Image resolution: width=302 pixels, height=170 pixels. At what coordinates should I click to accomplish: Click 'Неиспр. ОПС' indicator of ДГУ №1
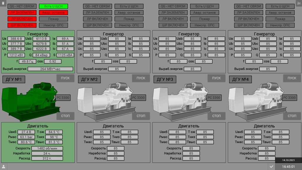pyautogui.click(x=54, y=25)
